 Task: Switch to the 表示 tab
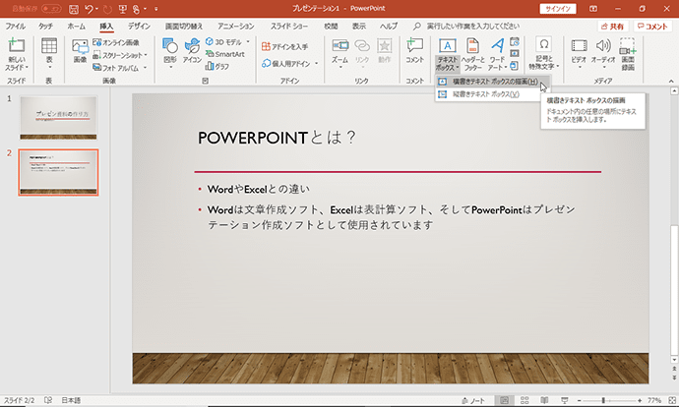pos(358,26)
